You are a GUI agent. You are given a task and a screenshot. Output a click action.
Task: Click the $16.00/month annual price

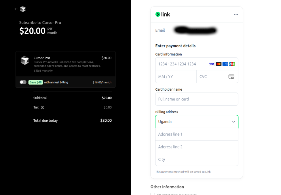click(x=102, y=82)
